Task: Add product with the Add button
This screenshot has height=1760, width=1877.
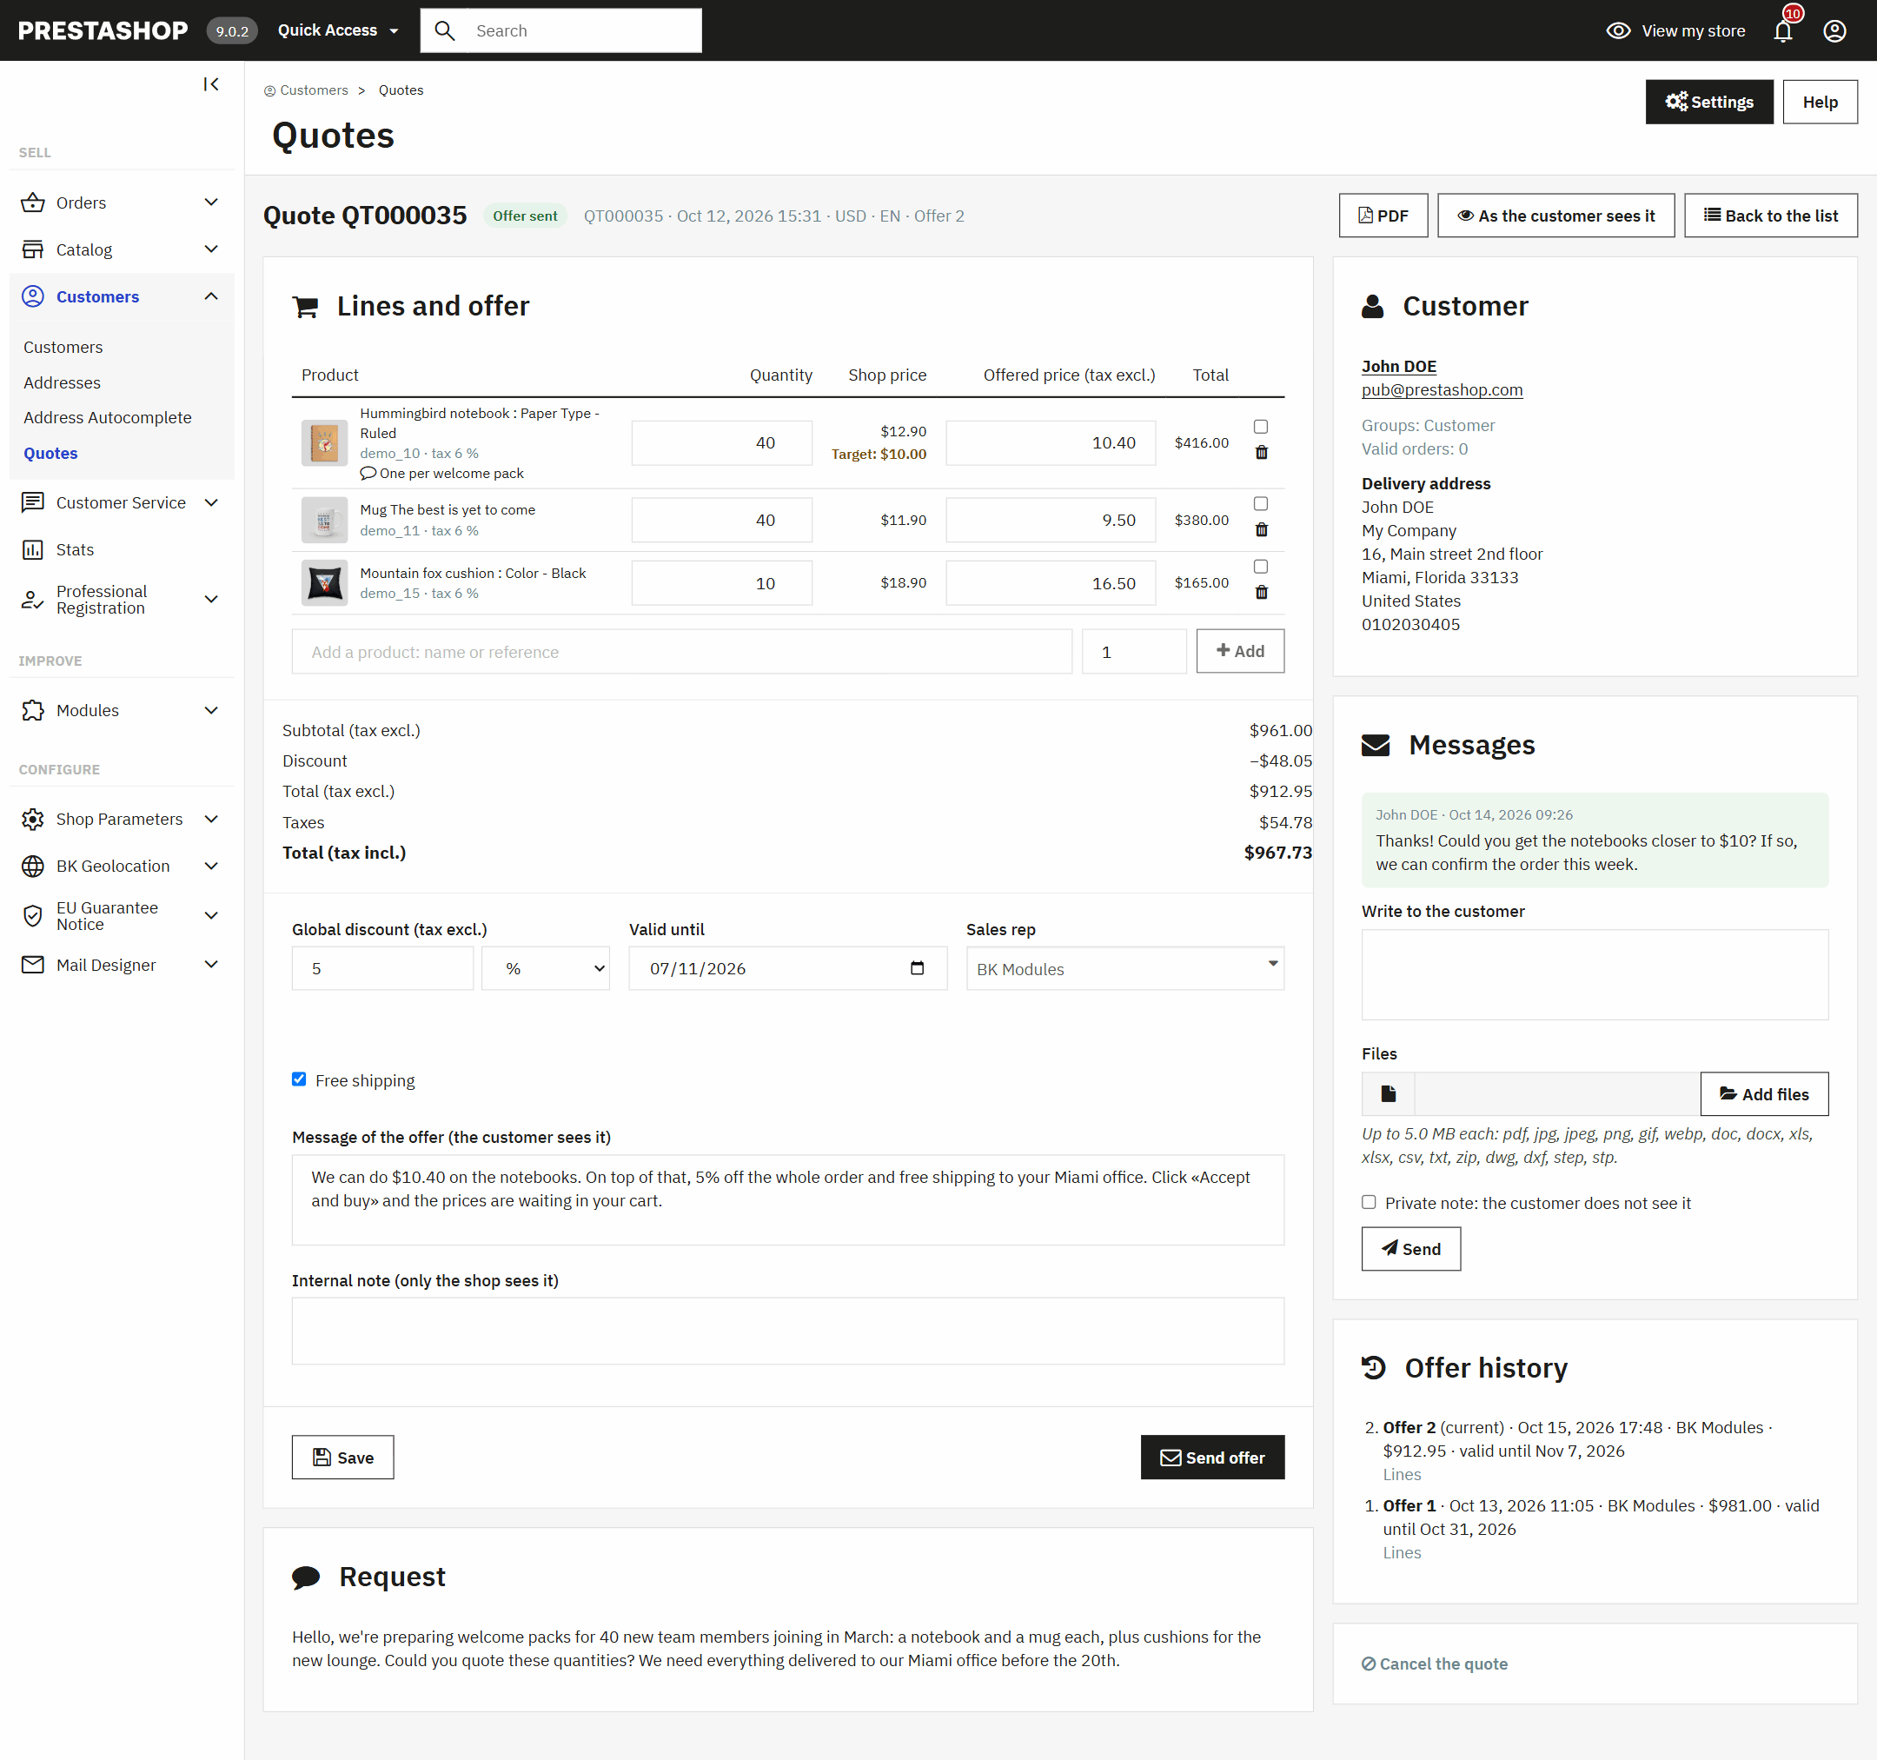Action: pyautogui.click(x=1239, y=651)
